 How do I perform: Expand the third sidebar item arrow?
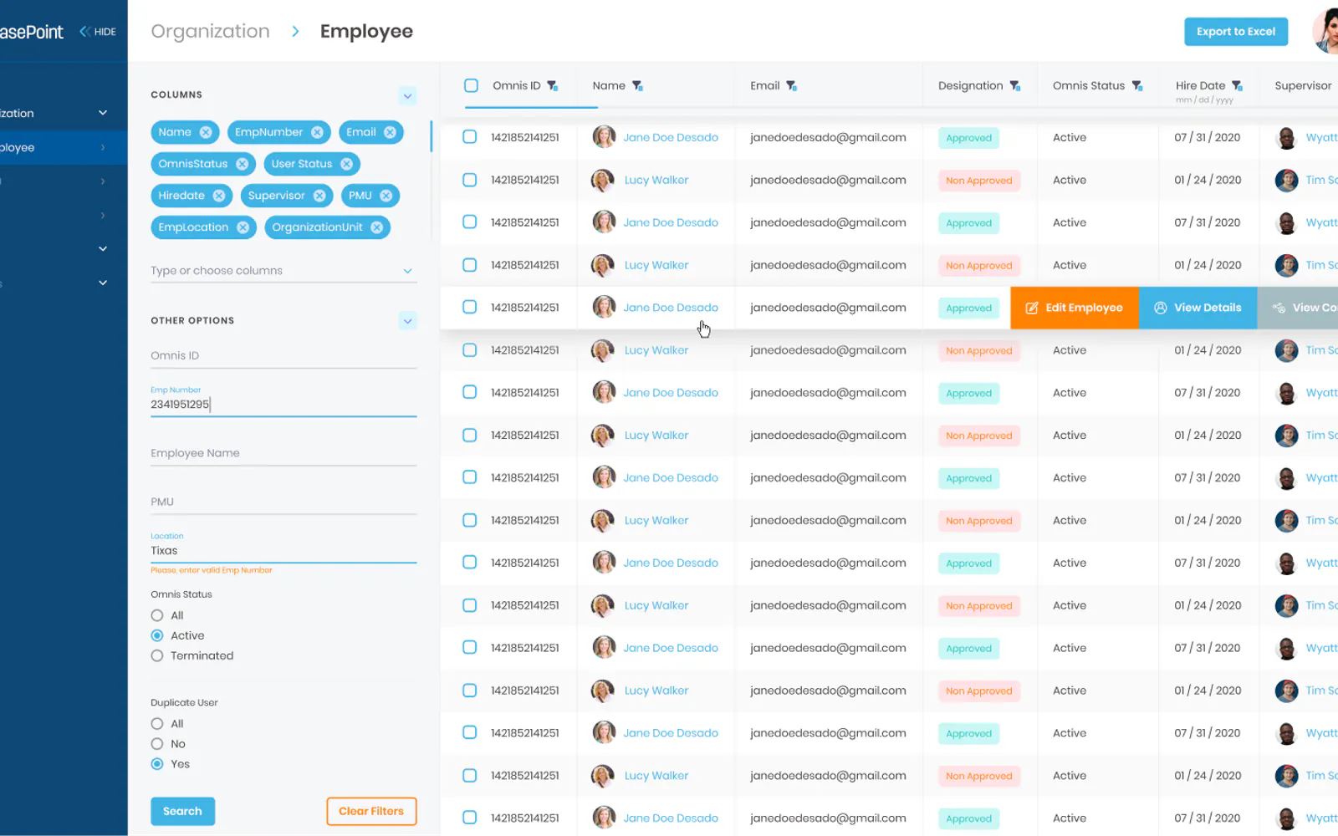point(103,181)
